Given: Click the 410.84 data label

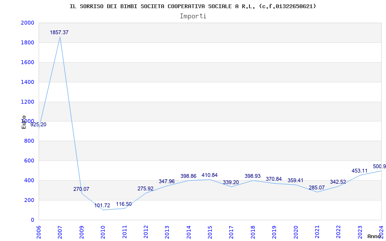Looking at the screenshot, I should [209, 175].
